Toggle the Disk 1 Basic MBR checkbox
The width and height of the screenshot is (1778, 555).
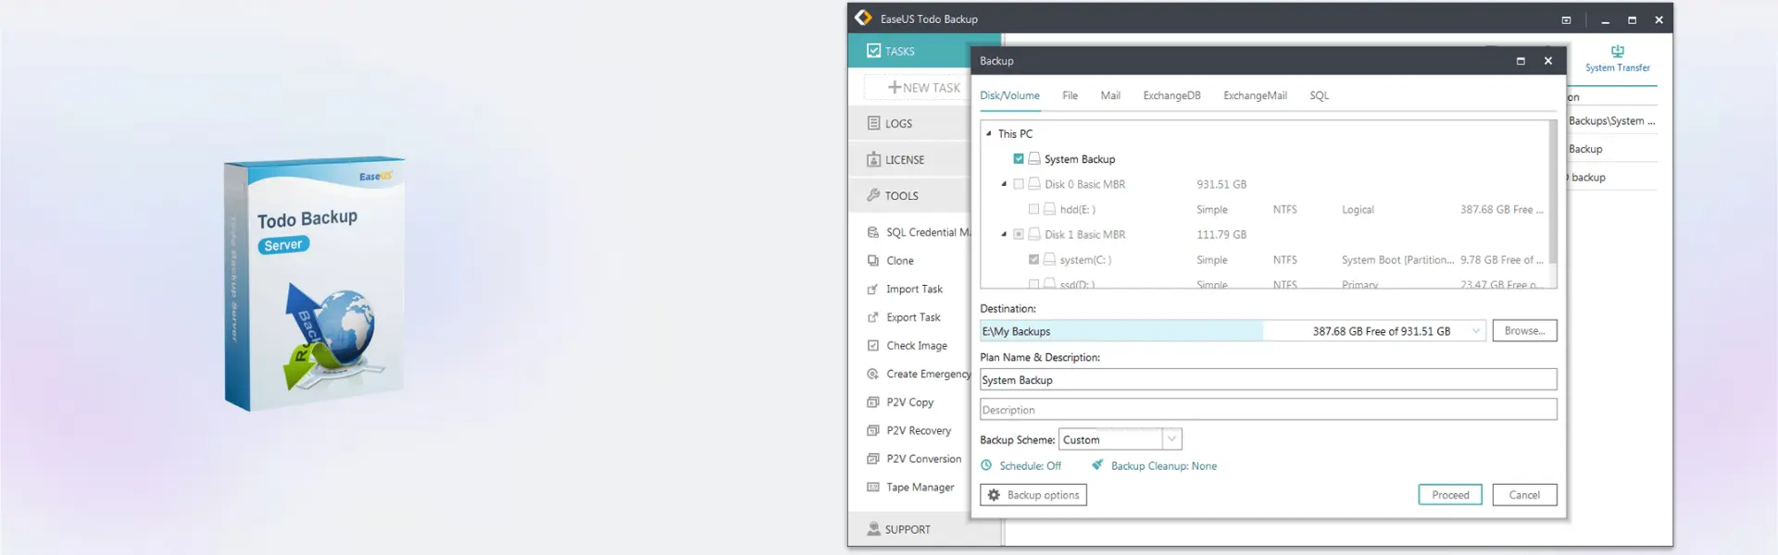coord(1019,235)
